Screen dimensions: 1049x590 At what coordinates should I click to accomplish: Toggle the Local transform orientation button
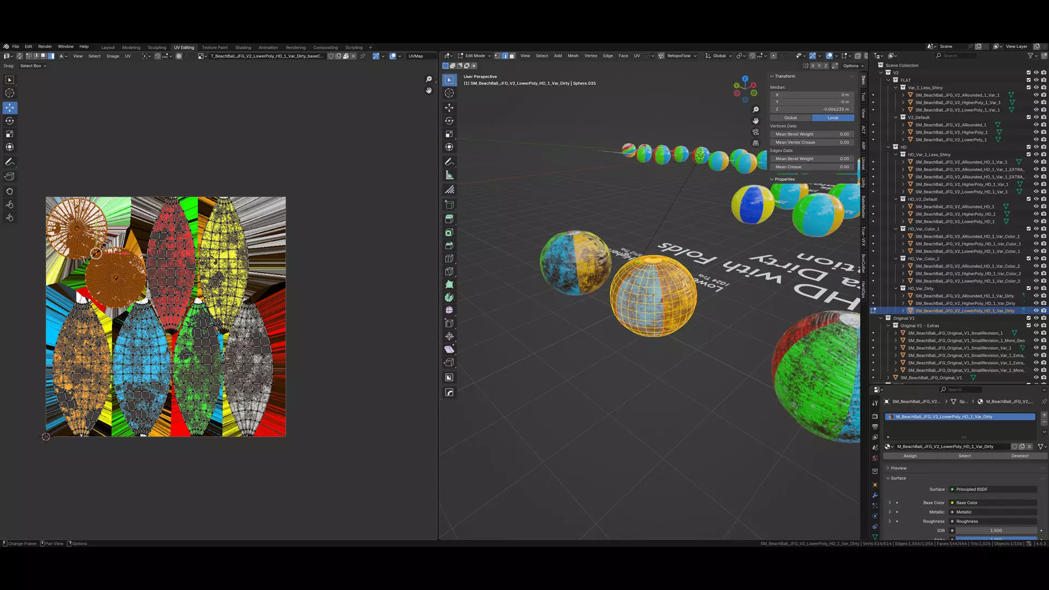click(833, 117)
